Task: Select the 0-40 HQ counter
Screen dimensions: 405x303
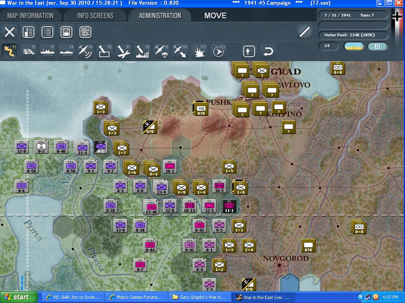Action: (61, 147)
